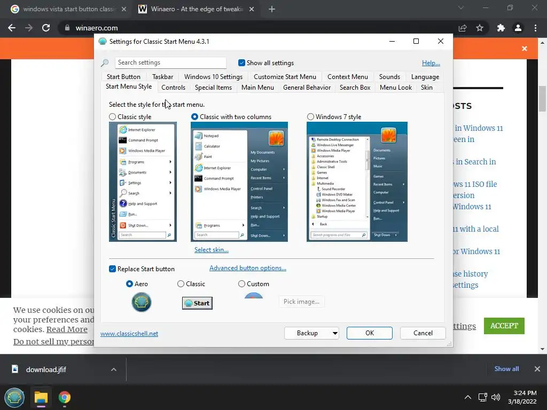Click Chrome's forward navigation arrow
Viewport: 547px width, 410px height.
[x=29, y=28]
